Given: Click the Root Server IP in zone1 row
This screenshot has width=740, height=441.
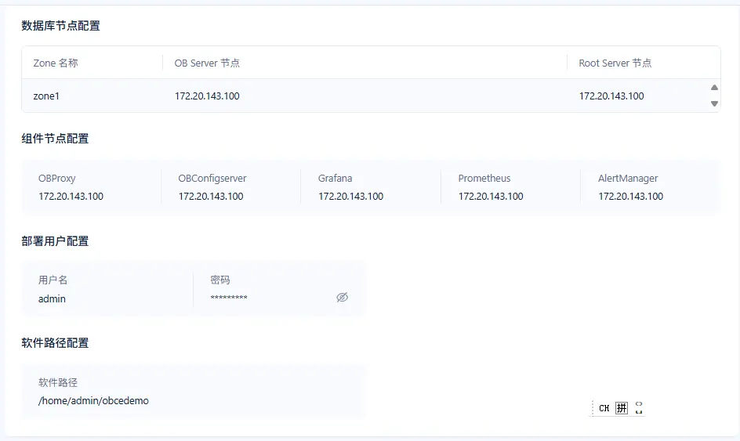Looking at the screenshot, I should (611, 96).
